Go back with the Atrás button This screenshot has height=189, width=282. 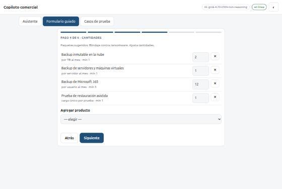(69, 138)
